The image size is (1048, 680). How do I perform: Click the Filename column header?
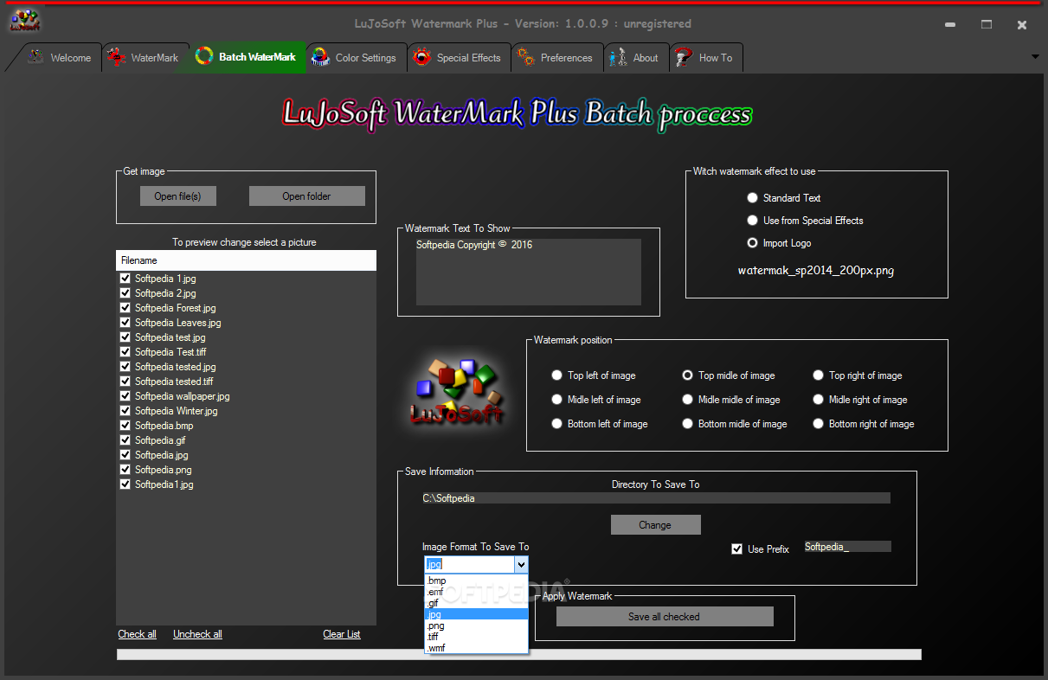coord(247,260)
